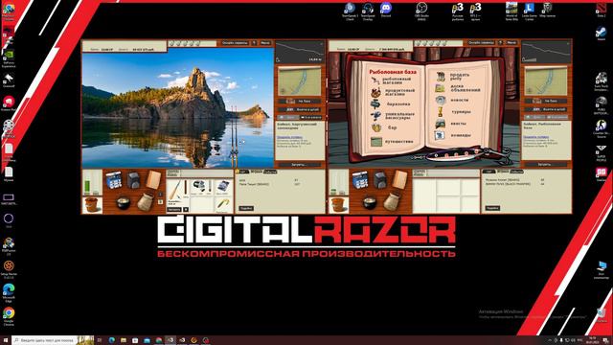
Task: Open барахолка entry in the fishing base book
Action: coord(390,104)
